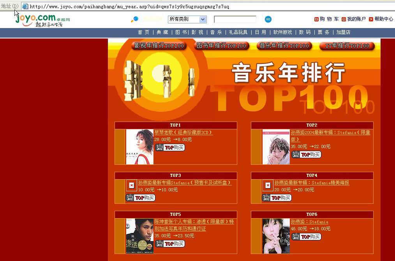Click the blue GO search button
This screenshot has height=261, width=395.
[268, 19]
